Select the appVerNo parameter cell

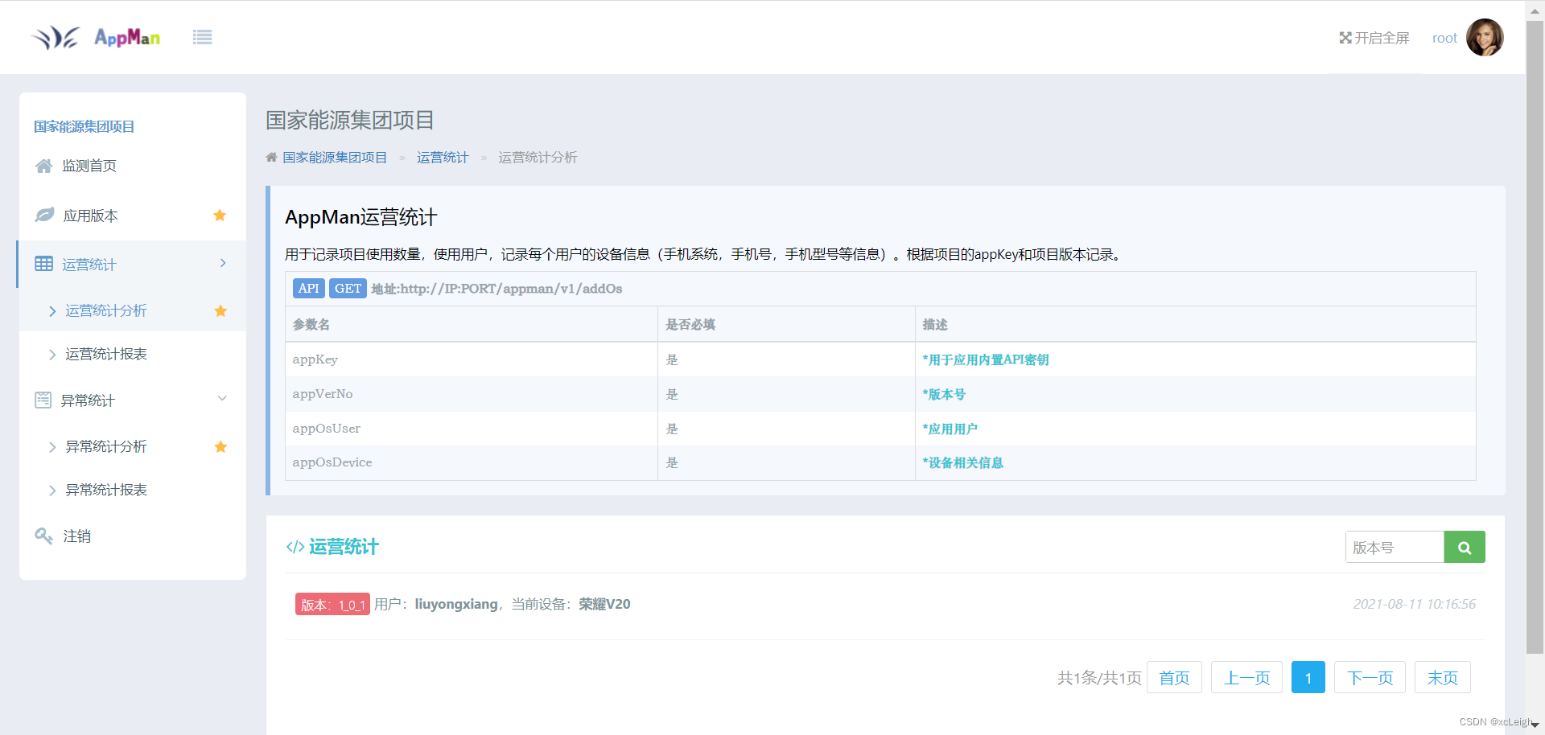click(472, 394)
